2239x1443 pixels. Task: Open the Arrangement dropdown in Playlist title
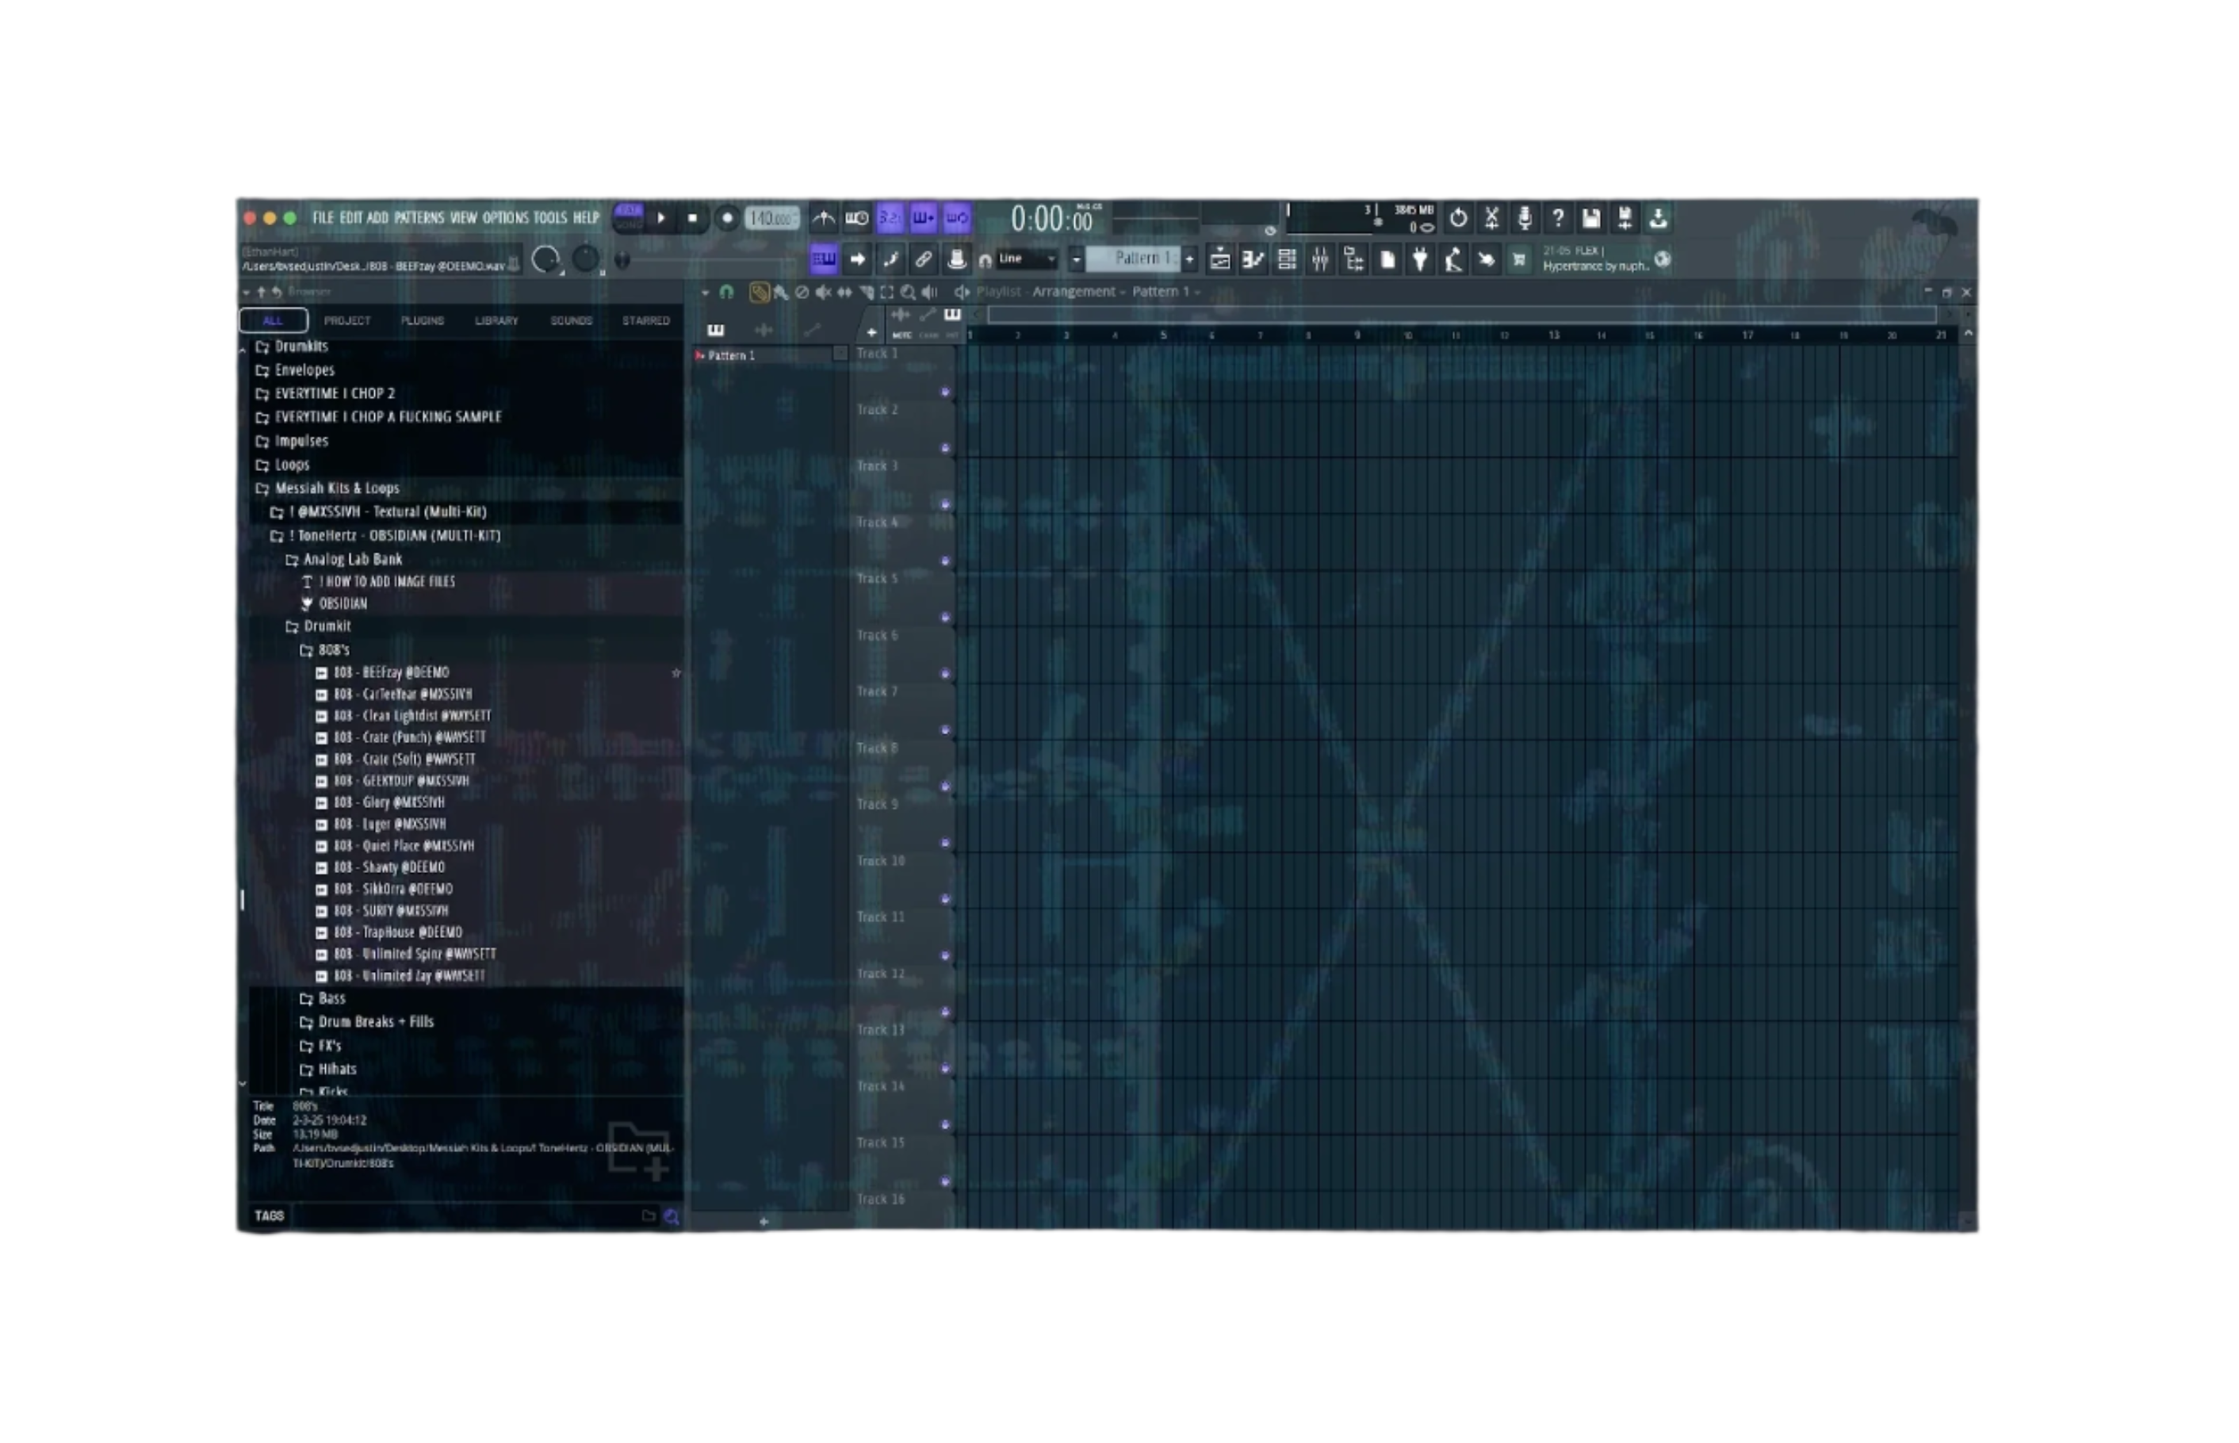(1078, 292)
